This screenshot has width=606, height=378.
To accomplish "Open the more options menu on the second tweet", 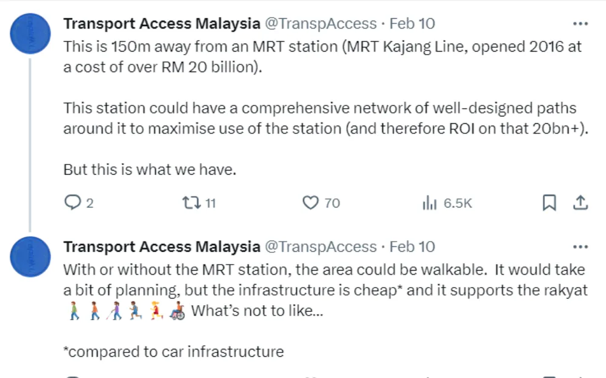I will [580, 247].
